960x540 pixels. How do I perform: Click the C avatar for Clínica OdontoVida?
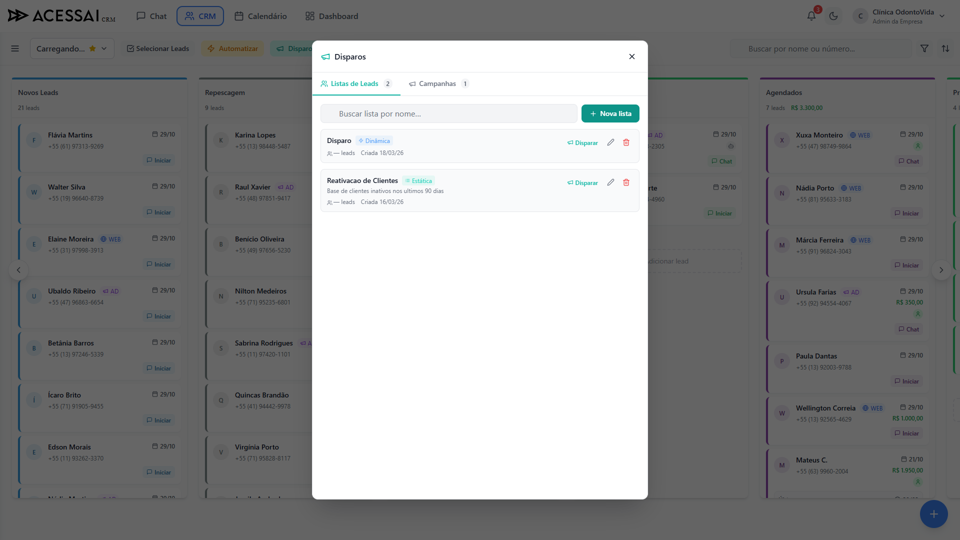(x=860, y=16)
